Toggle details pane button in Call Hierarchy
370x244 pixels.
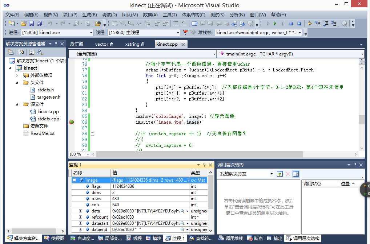295,174
